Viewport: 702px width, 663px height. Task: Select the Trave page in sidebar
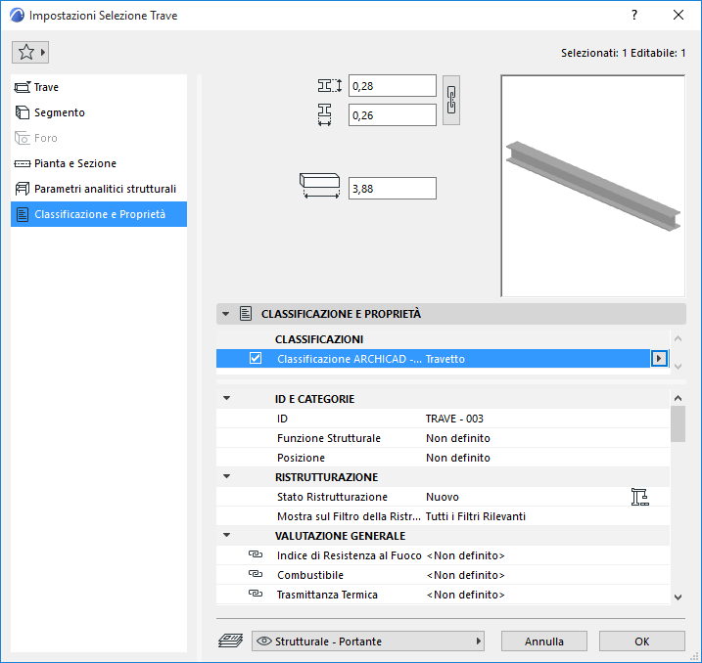pos(99,87)
